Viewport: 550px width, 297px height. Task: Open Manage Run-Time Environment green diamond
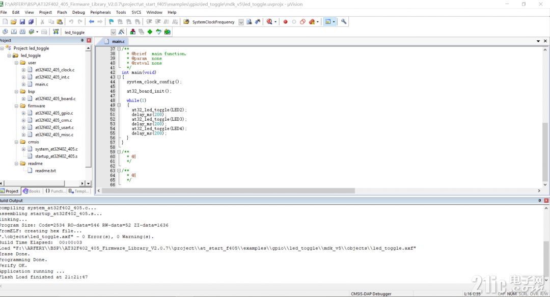[150, 32]
